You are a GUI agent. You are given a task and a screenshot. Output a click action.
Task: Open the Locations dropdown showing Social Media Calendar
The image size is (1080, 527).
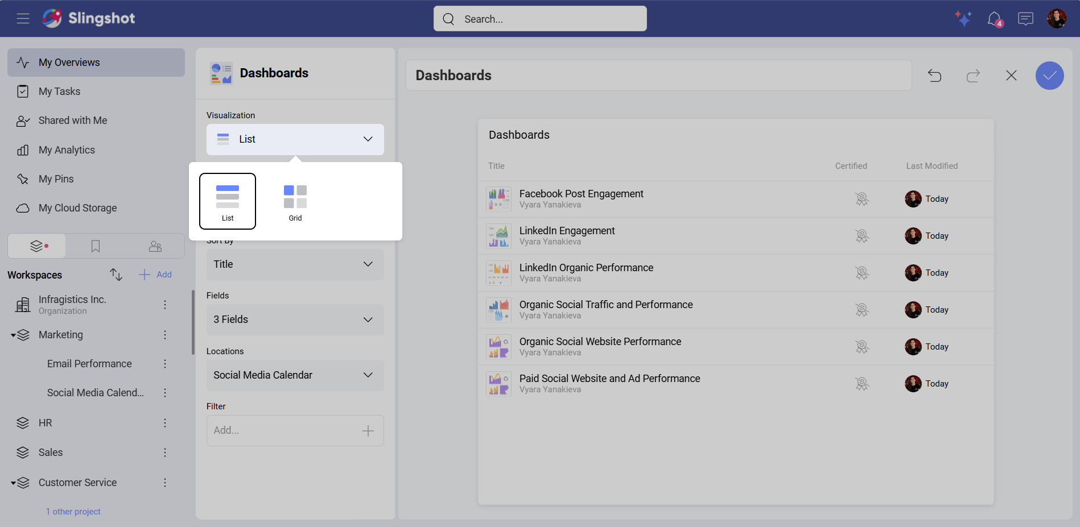pyautogui.click(x=294, y=375)
